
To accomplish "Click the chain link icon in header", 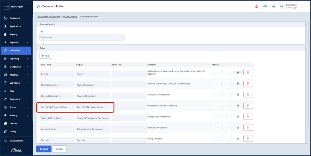I will tap(265, 6).
